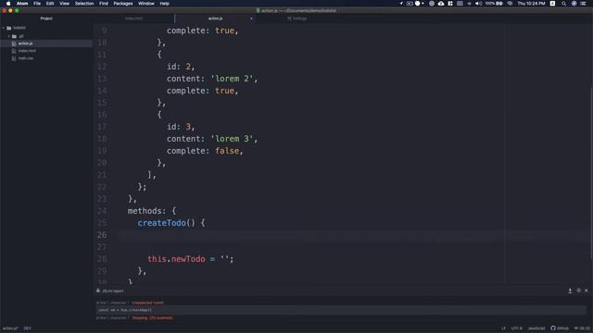The image size is (593, 333).
Task: Click the file icon in window title
Action: 259,10
